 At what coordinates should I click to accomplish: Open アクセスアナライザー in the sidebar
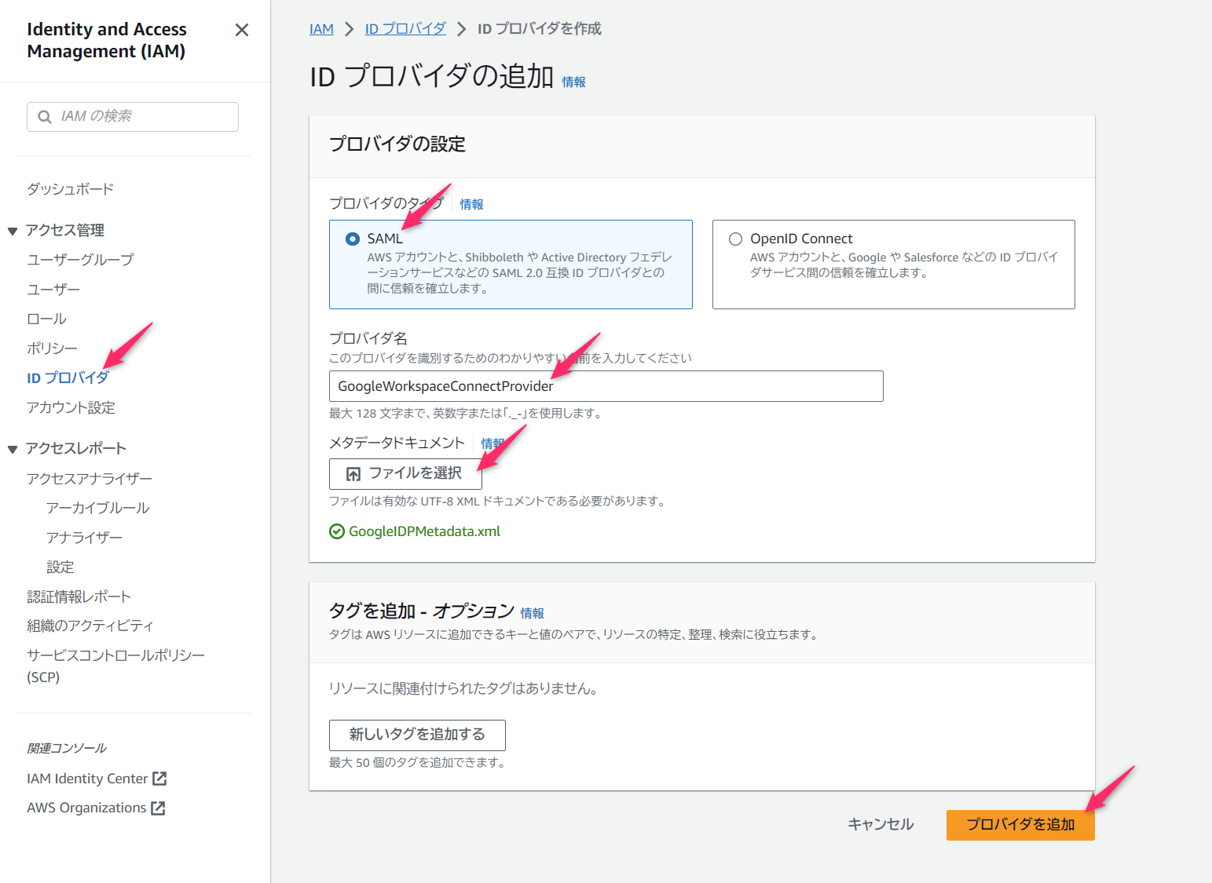pos(90,479)
